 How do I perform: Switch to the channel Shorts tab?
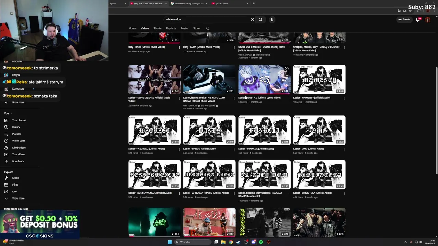pos(157,28)
